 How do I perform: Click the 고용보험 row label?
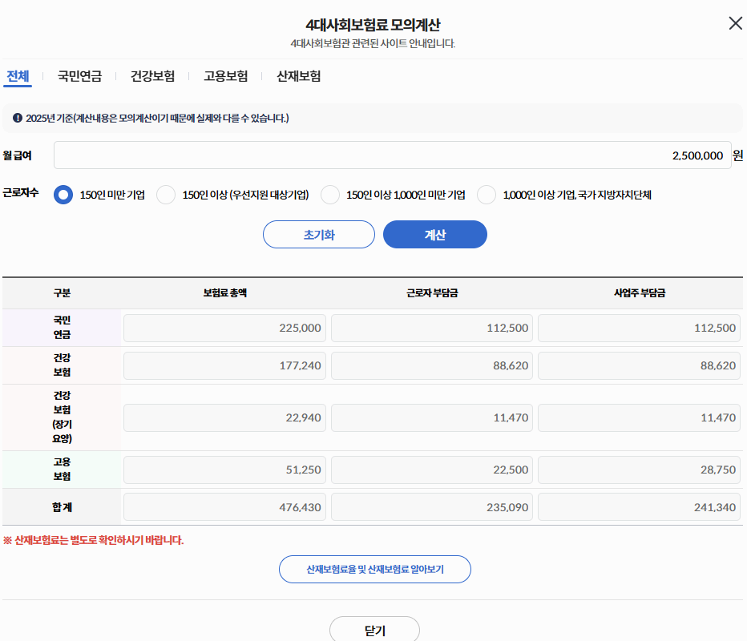pyautogui.click(x=62, y=469)
